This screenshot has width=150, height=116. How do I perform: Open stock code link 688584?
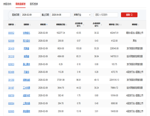[11, 103]
